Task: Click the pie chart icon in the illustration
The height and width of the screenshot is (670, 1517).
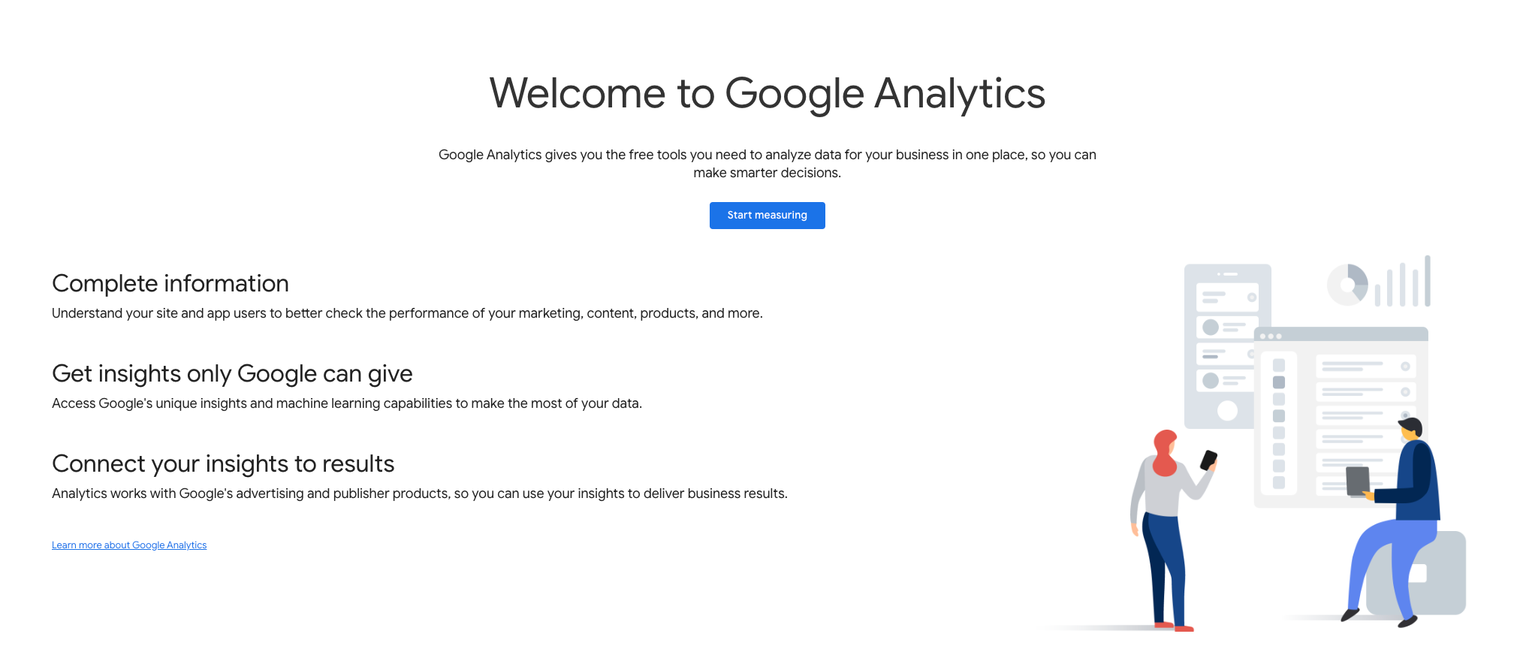Action: coord(1348,284)
